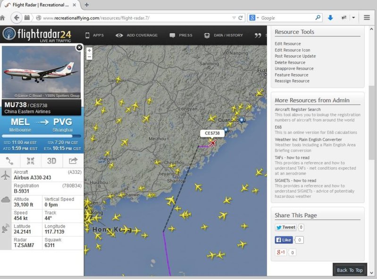Click the CES738 map label
The image size is (377, 279).
click(212, 133)
